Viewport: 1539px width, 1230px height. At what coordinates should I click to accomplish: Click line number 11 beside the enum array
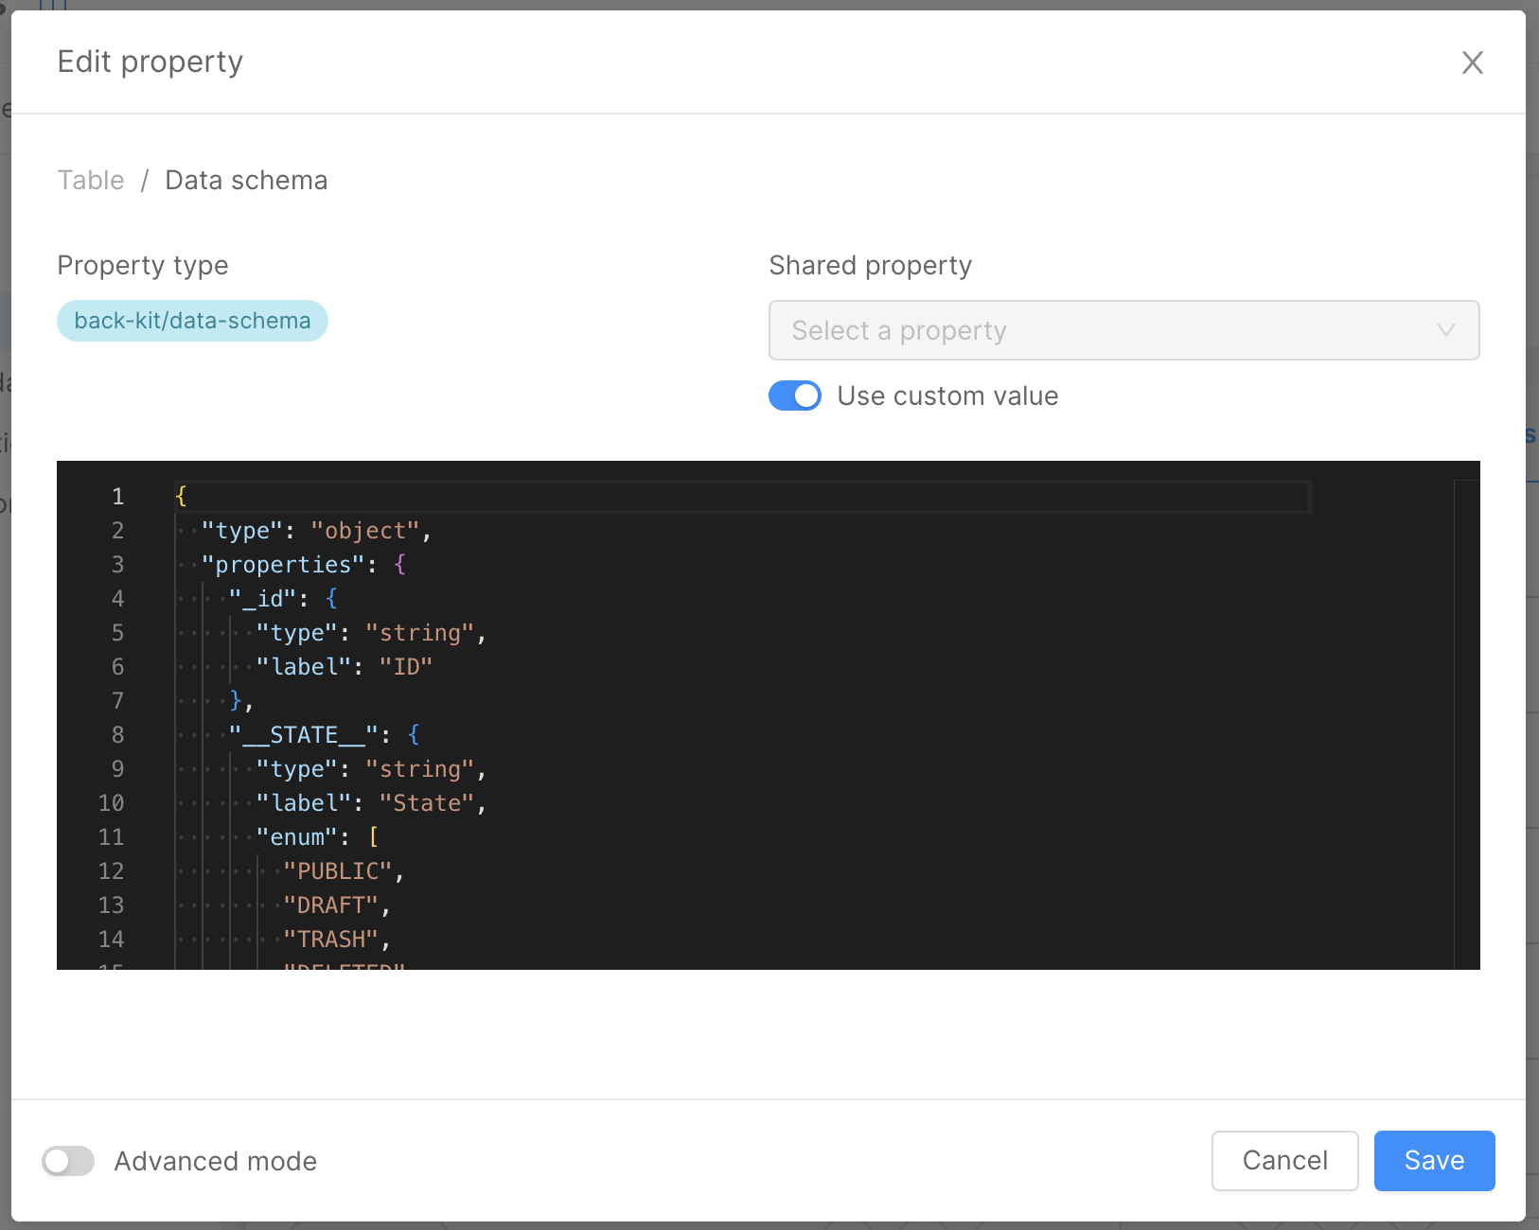coord(111,836)
